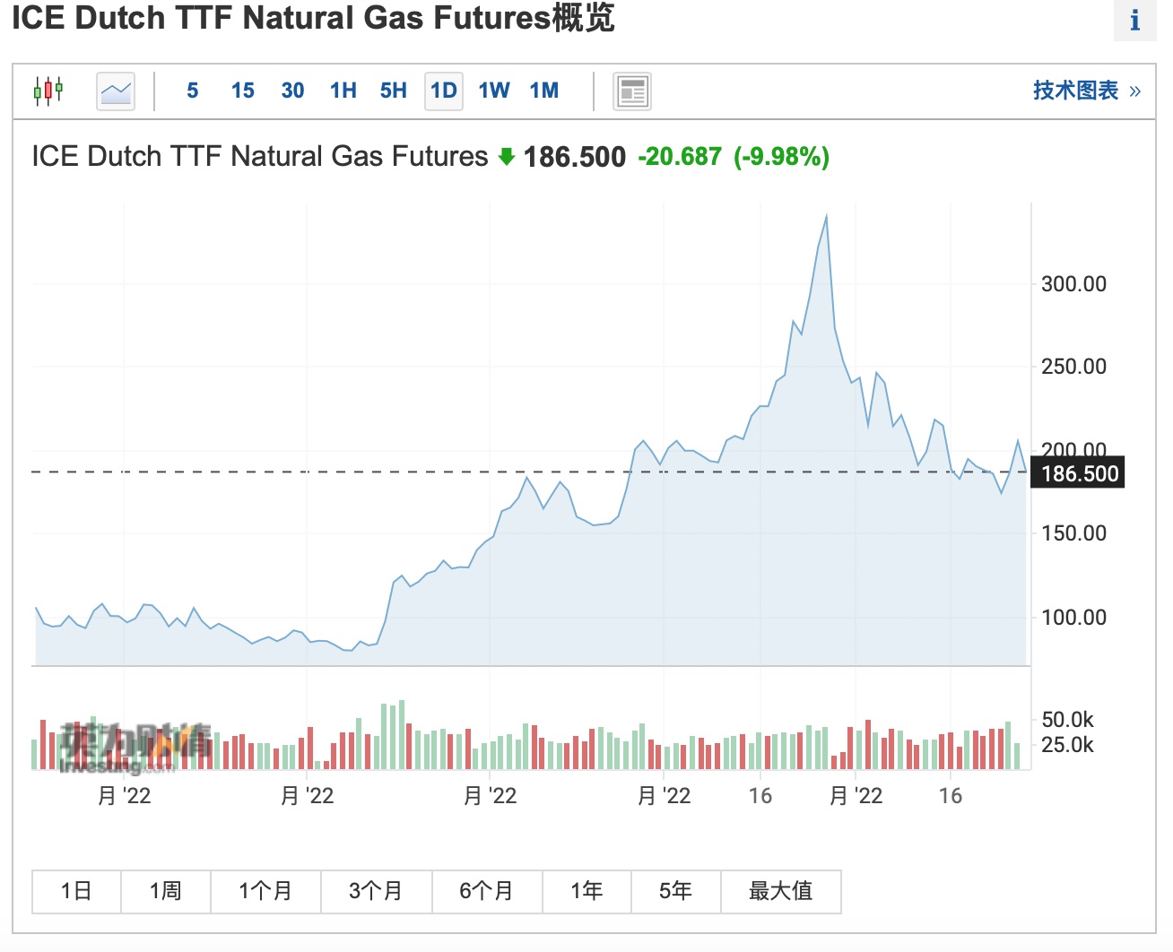The width and height of the screenshot is (1173, 952).
Task: Select the 15-minute interval
Action: click(x=242, y=91)
